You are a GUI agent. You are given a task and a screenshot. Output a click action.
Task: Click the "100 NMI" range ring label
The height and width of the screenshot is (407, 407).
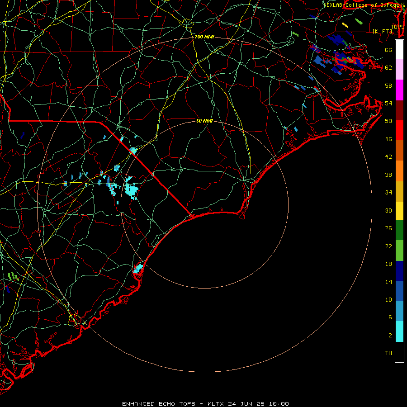pyautogui.click(x=204, y=37)
